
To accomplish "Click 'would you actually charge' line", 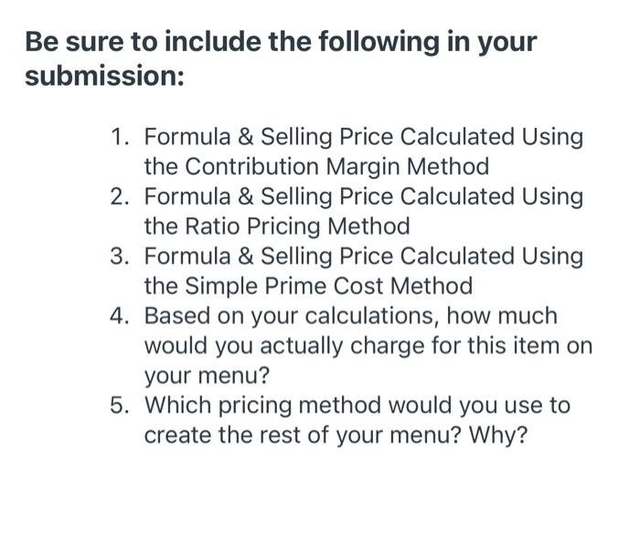I will 368,346.
